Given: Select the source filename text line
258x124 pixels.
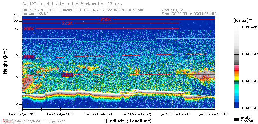Looking at the screenshot, I should [x=83, y=10].
